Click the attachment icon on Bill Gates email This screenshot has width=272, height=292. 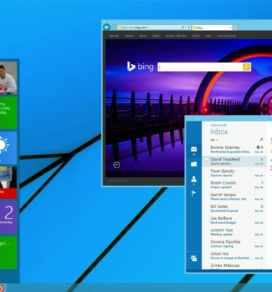tap(261, 206)
